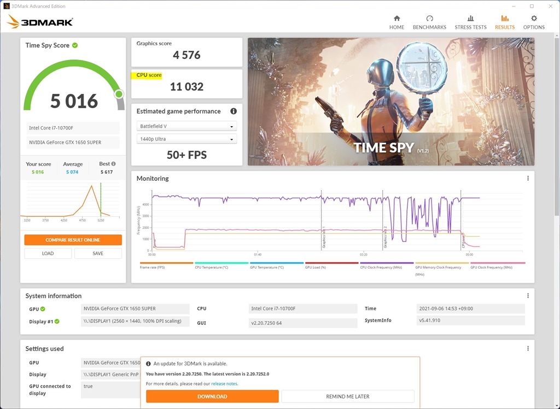Click the Time Spy banner image
This screenshot has height=409, width=560.
coord(391,102)
